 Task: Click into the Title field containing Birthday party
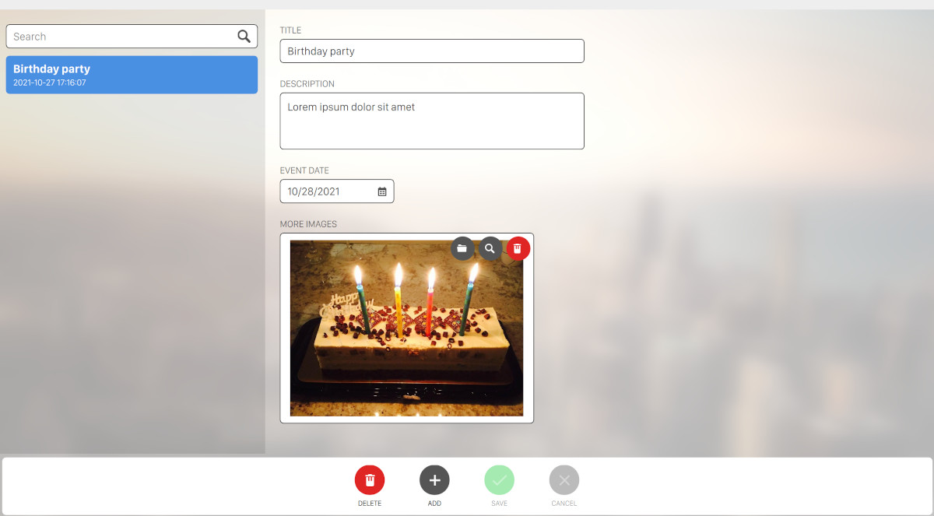click(431, 51)
